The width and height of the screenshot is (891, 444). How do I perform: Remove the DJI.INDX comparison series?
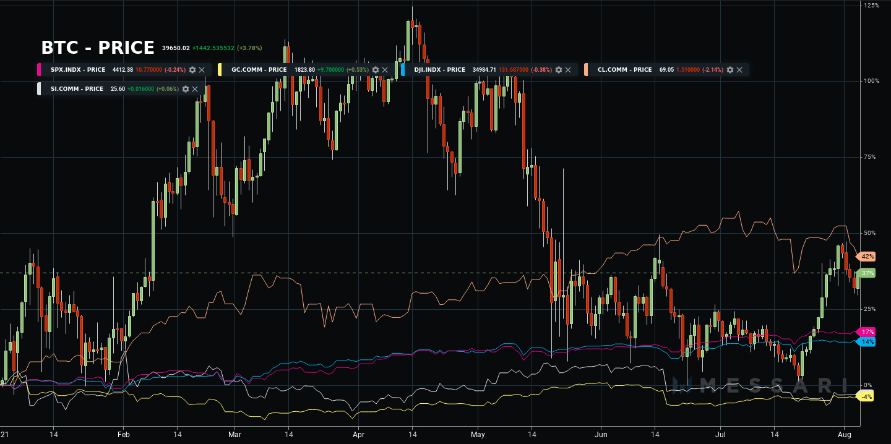click(x=568, y=70)
